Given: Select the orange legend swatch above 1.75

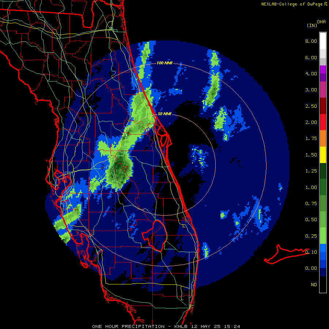Looking at the screenshot, I should (x=323, y=139).
